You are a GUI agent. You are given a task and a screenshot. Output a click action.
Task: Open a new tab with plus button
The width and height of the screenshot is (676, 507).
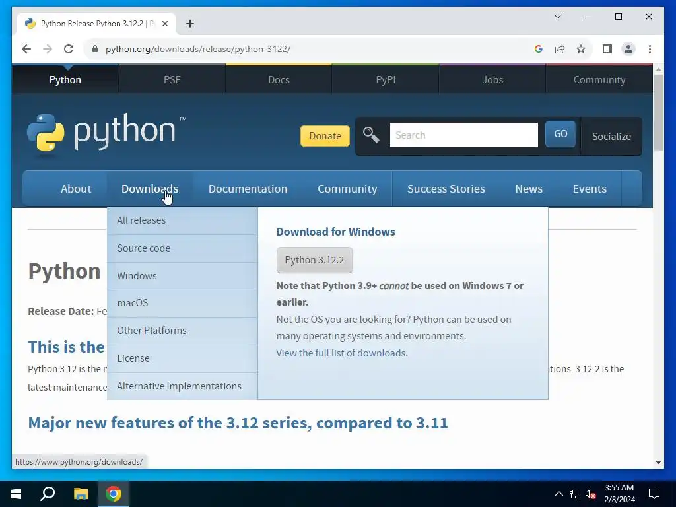tap(190, 24)
